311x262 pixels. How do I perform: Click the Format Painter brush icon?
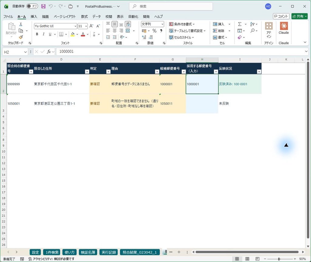pos(21,37)
